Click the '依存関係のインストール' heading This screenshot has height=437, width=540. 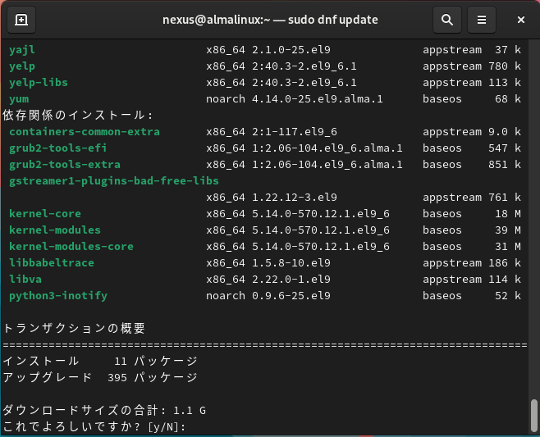coord(78,116)
